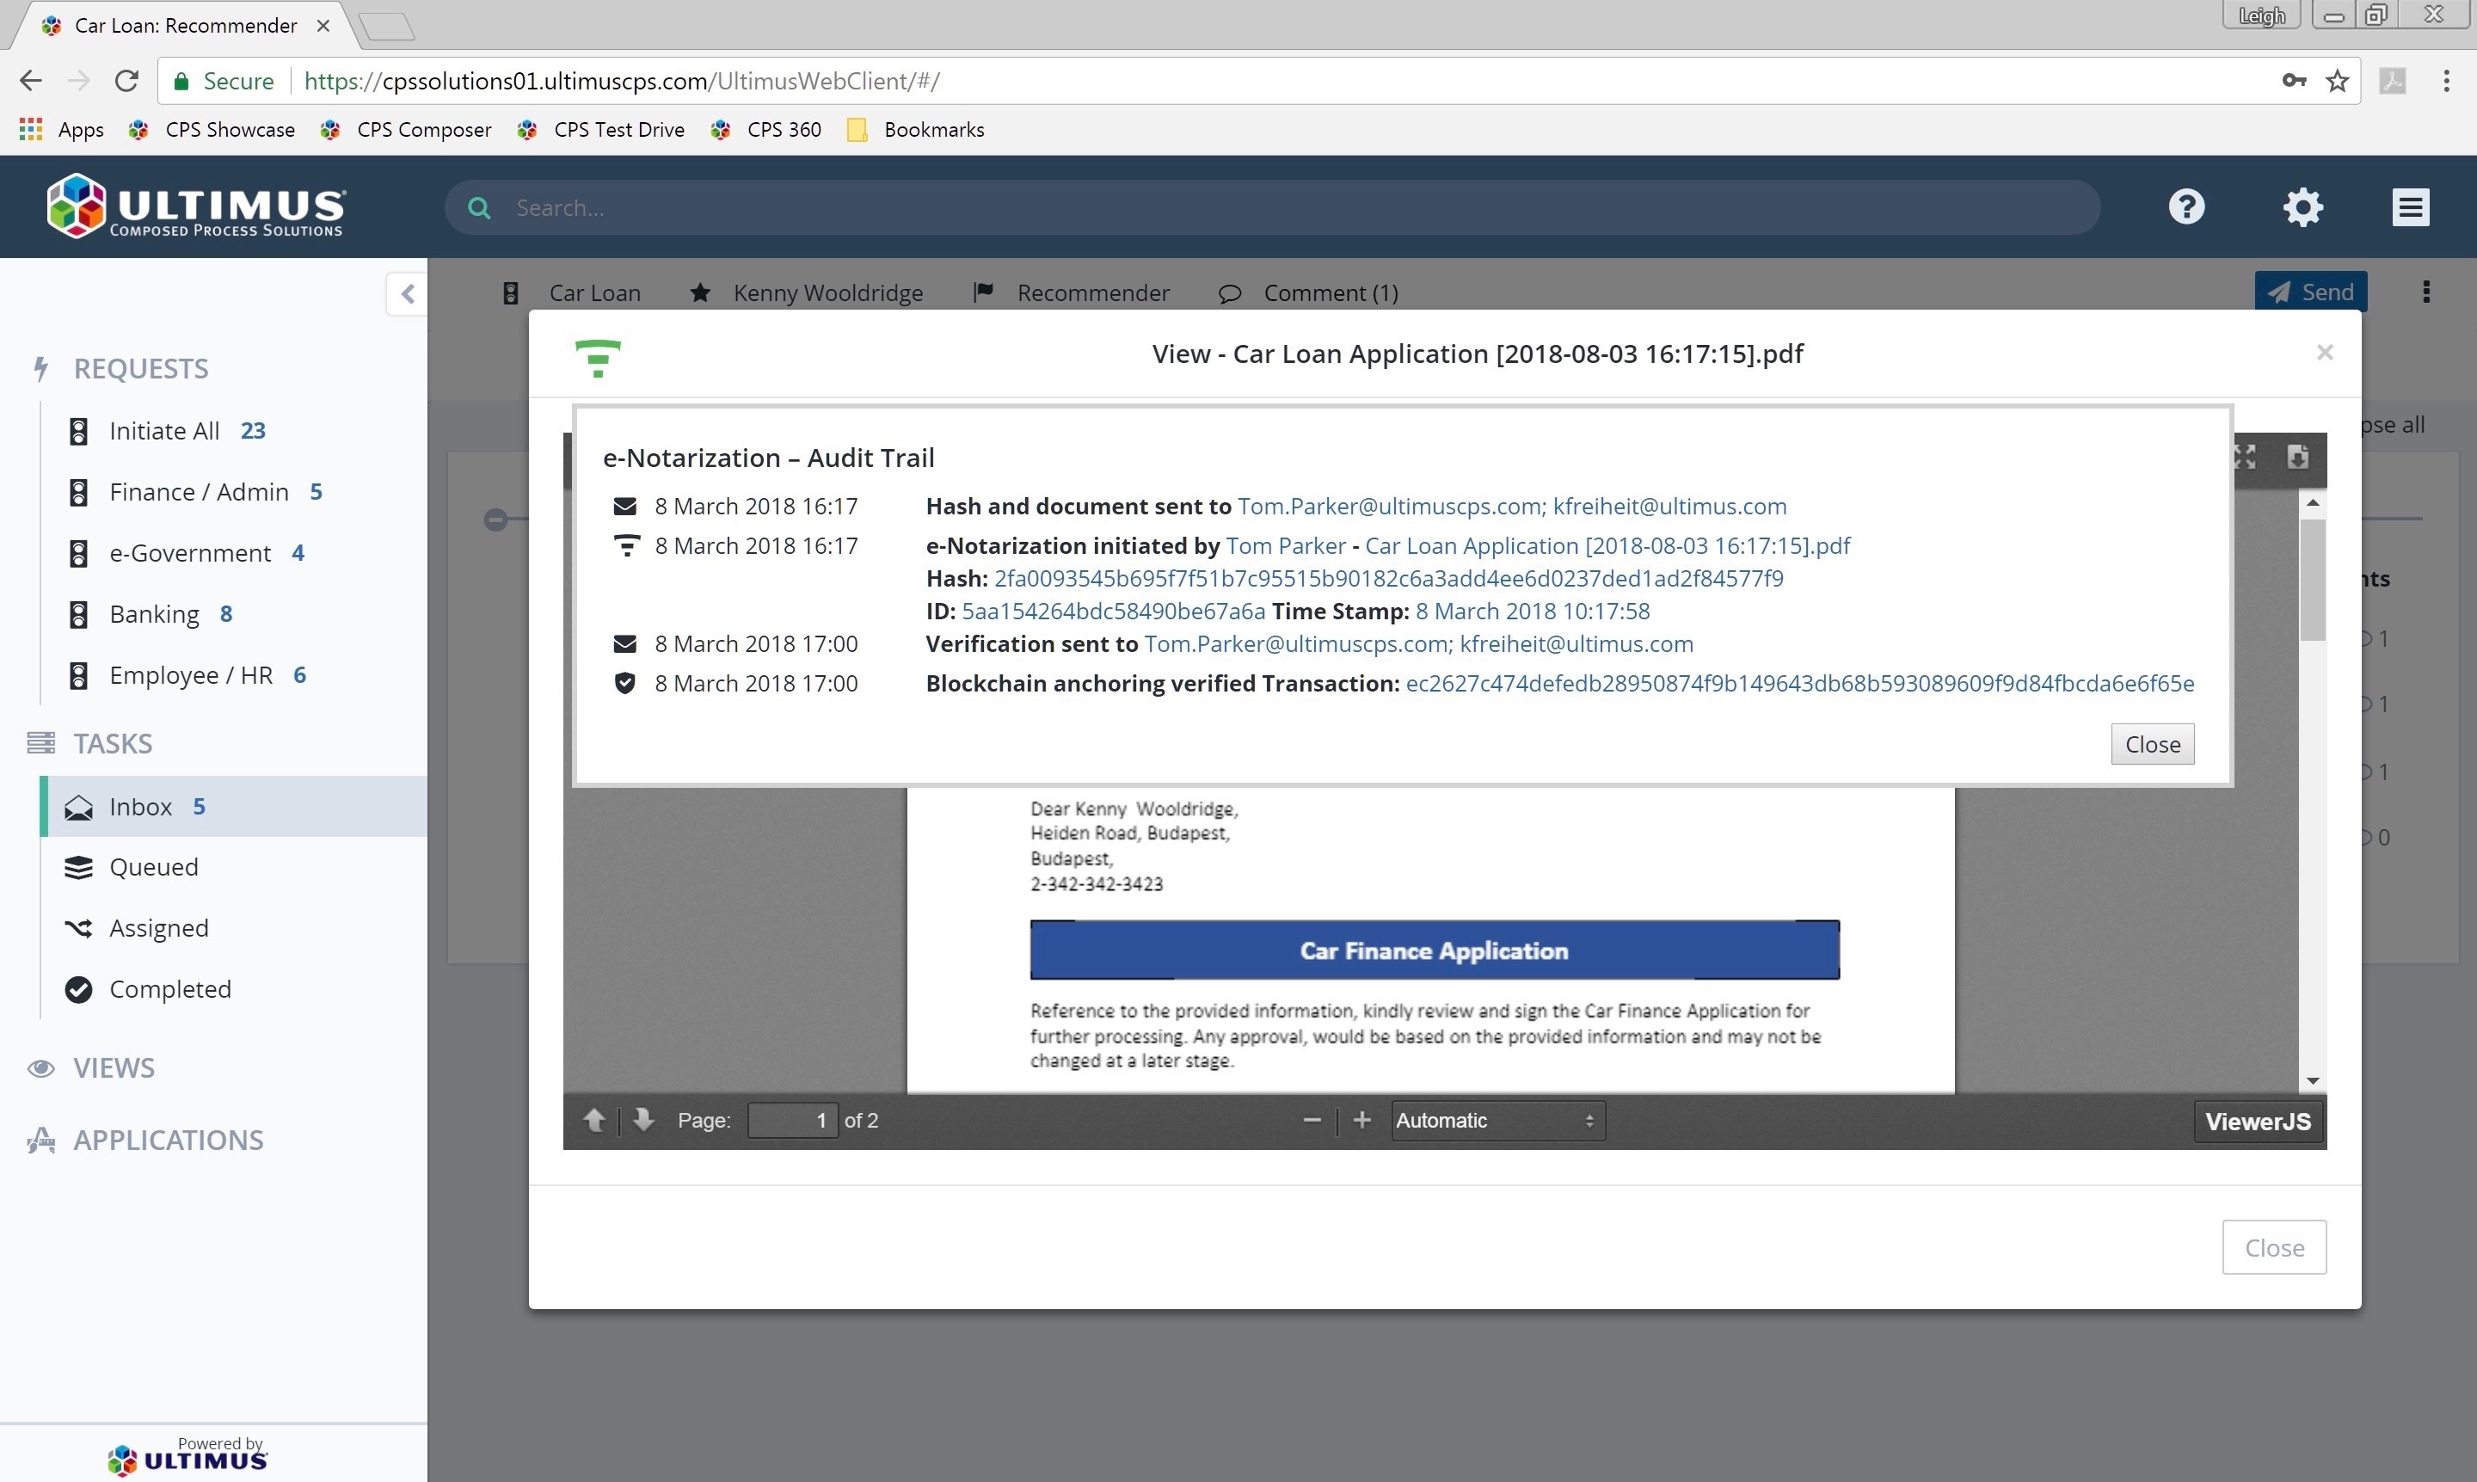The width and height of the screenshot is (2477, 1482).
Task: Download the PDF via viewer download icon
Action: pyautogui.click(x=2297, y=458)
